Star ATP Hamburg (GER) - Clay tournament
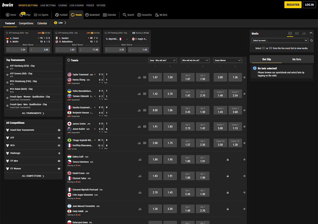Image resolution: width=318 pixels, height=224 pixels. pos(7,67)
